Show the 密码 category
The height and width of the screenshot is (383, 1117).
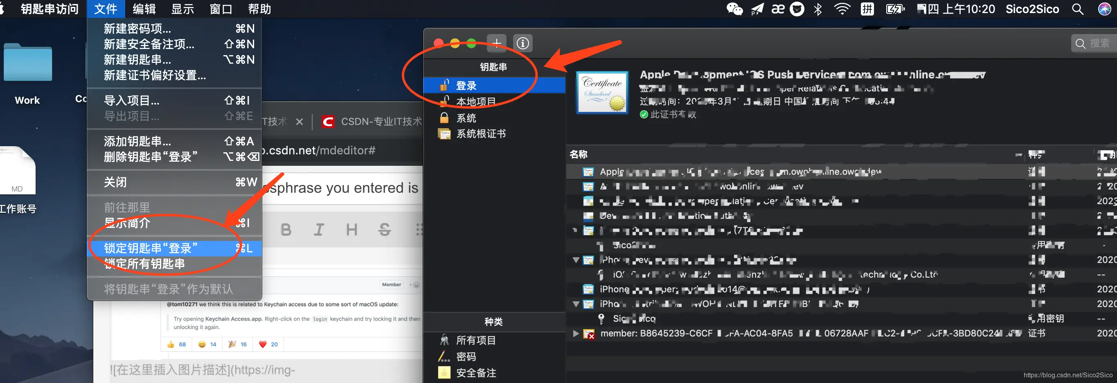pos(494,356)
